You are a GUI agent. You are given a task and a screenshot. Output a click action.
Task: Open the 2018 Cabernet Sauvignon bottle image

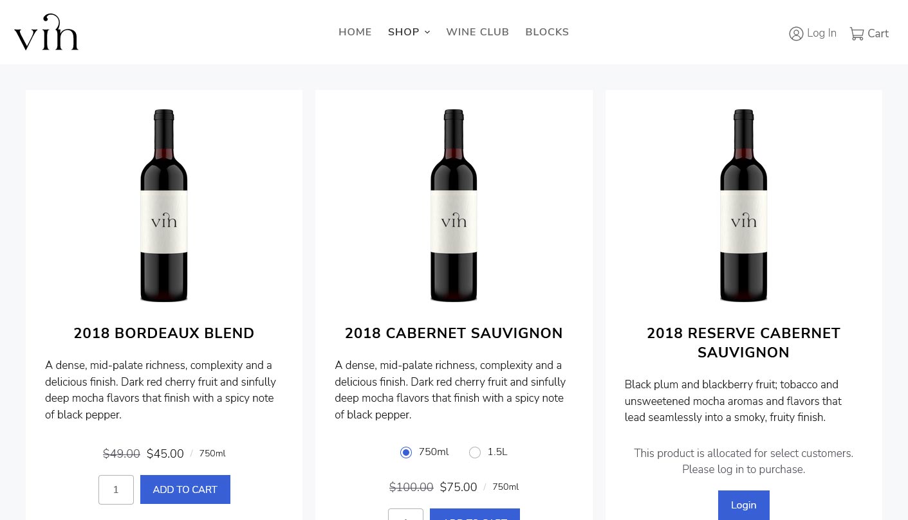click(454, 206)
